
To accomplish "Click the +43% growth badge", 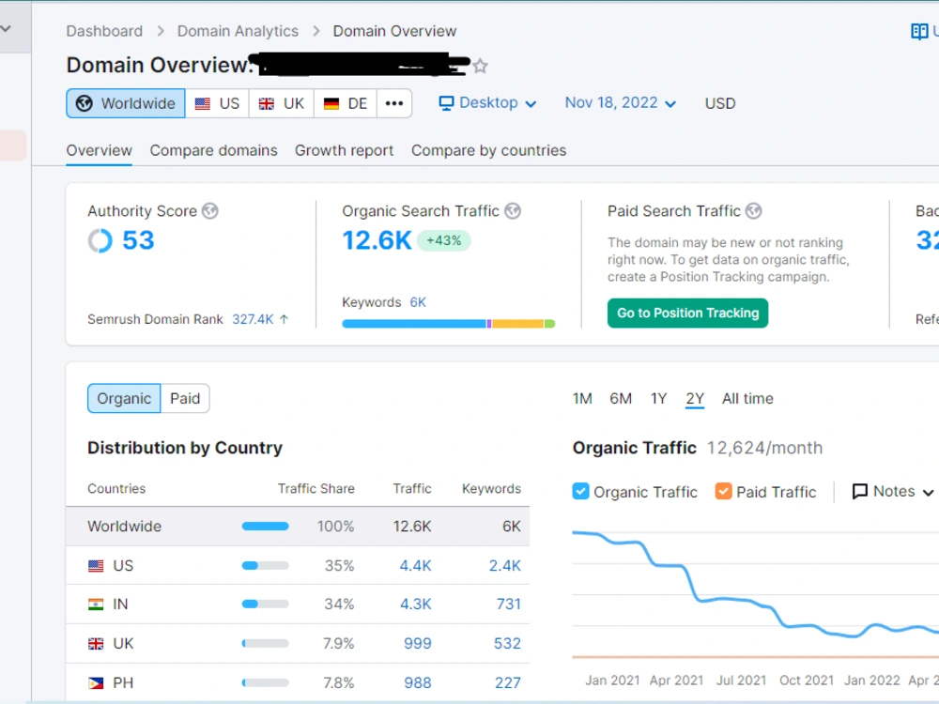I will pyautogui.click(x=444, y=240).
